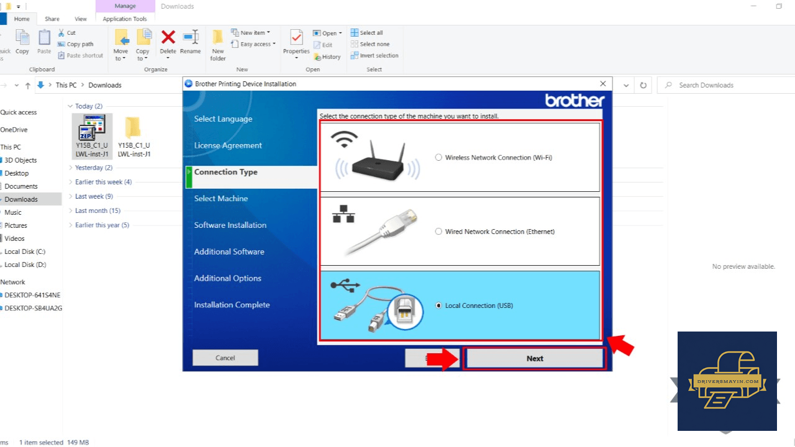Screen dimensions: 795x447
Task: Click the Next button in the installer
Action: (534, 358)
